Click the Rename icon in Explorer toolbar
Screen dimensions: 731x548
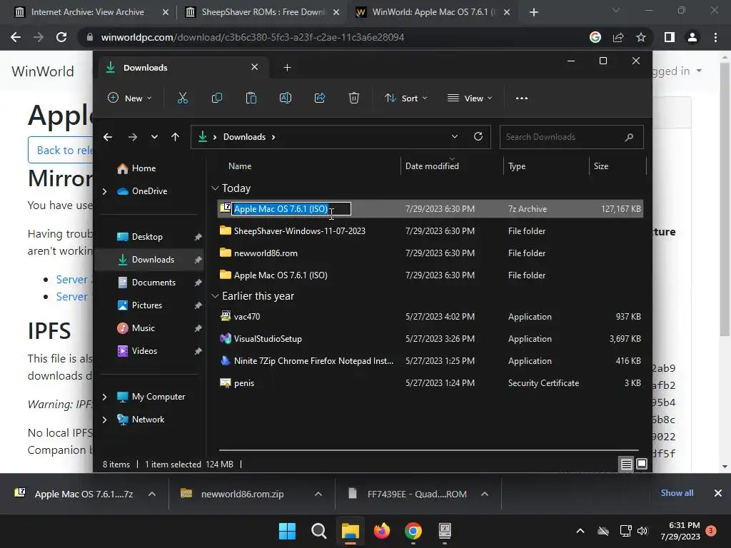pos(286,98)
